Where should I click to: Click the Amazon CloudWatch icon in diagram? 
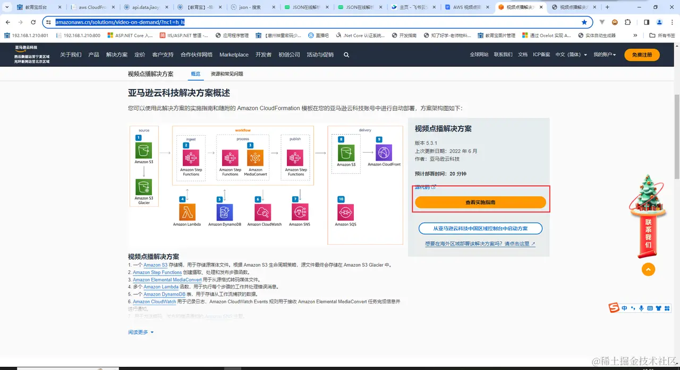pos(263,212)
